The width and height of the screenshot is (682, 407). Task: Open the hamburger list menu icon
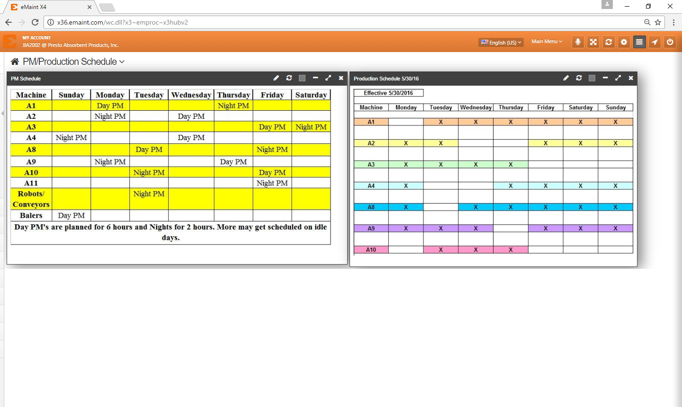639,42
